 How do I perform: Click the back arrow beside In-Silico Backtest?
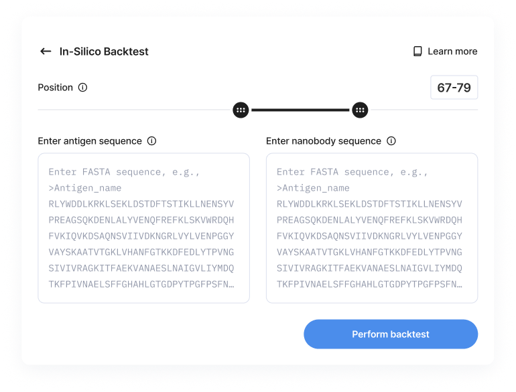pos(46,52)
